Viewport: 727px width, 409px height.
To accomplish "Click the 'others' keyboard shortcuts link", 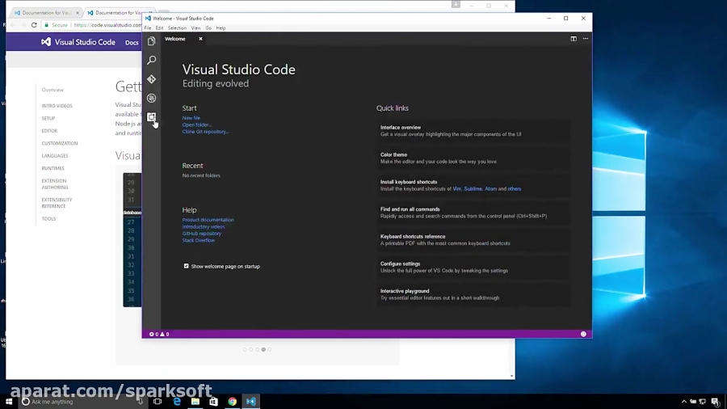I will tap(515, 189).
